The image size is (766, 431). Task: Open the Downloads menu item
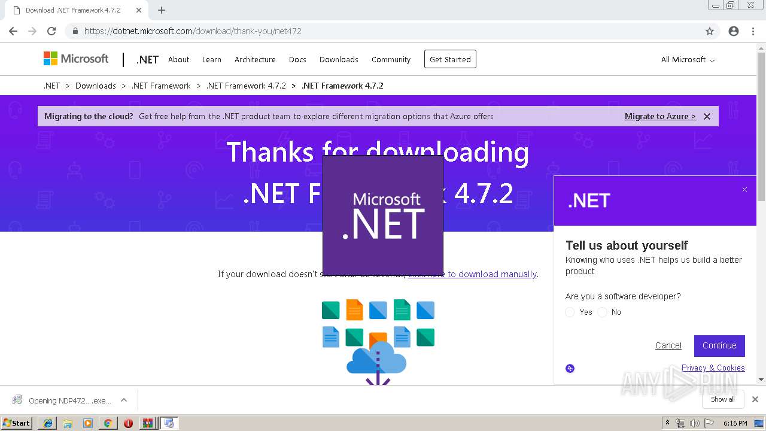click(339, 59)
